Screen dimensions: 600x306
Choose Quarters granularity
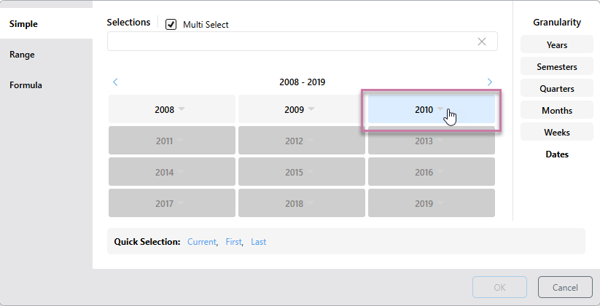coord(557,89)
